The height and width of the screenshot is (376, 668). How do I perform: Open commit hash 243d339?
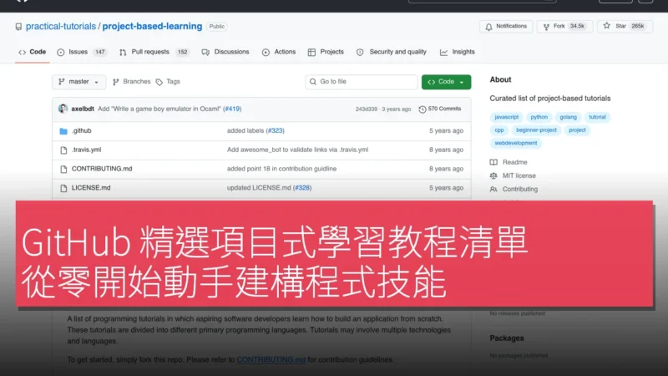[367, 109]
